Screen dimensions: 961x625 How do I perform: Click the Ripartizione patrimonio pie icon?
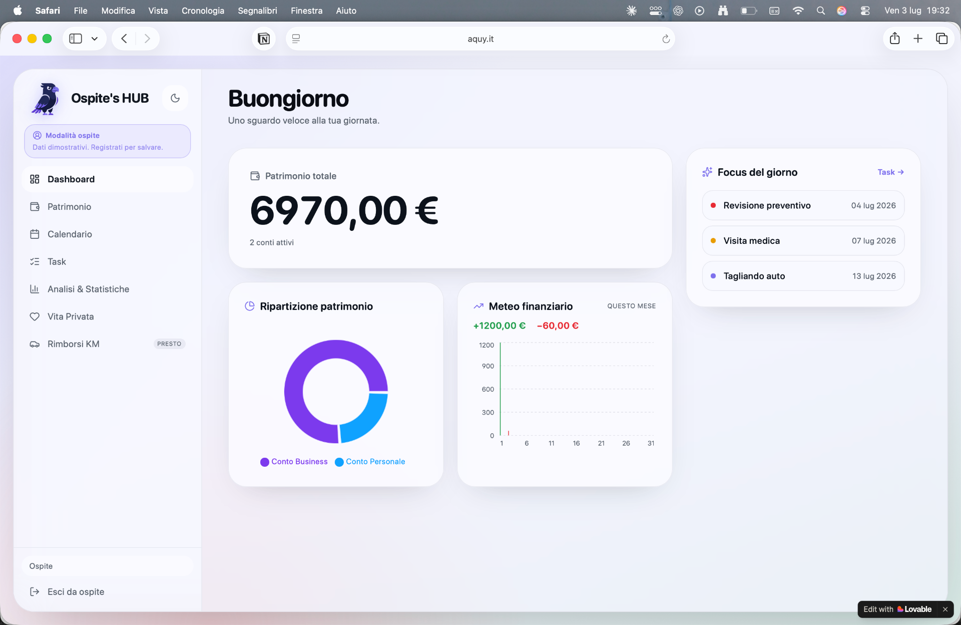click(x=250, y=306)
